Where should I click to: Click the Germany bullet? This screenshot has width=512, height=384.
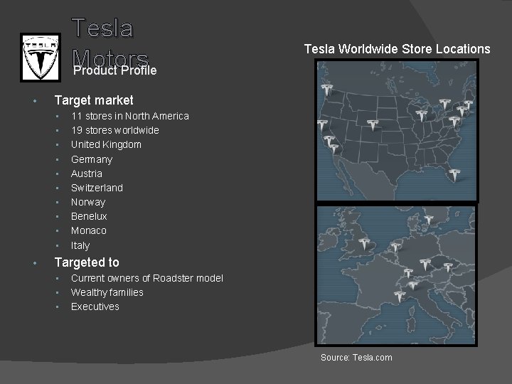click(92, 159)
